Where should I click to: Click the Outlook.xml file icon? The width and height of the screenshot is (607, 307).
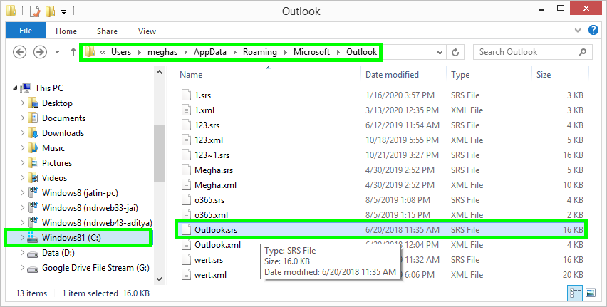[x=187, y=245]
